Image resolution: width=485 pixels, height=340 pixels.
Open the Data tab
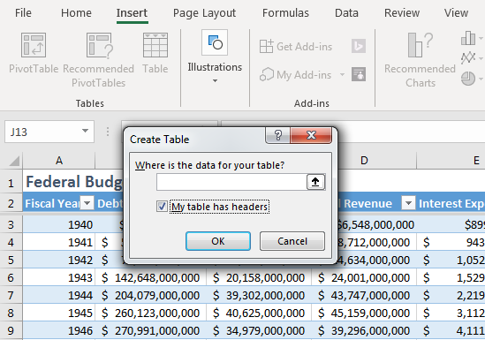(x=346, y=13)
